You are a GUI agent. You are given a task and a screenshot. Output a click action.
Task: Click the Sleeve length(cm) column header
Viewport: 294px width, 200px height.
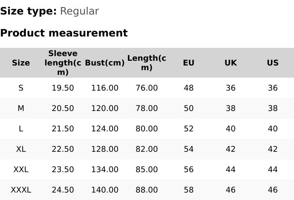63,63
